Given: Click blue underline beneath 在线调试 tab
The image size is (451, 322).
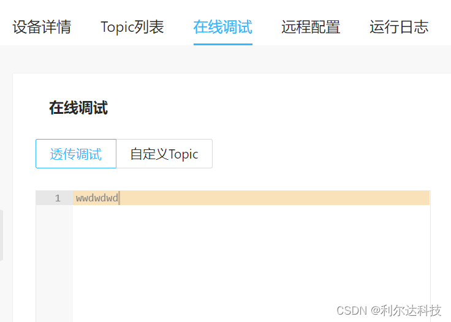Looking at the screenshot, I should pyautogui.click(x=223, y=44).
